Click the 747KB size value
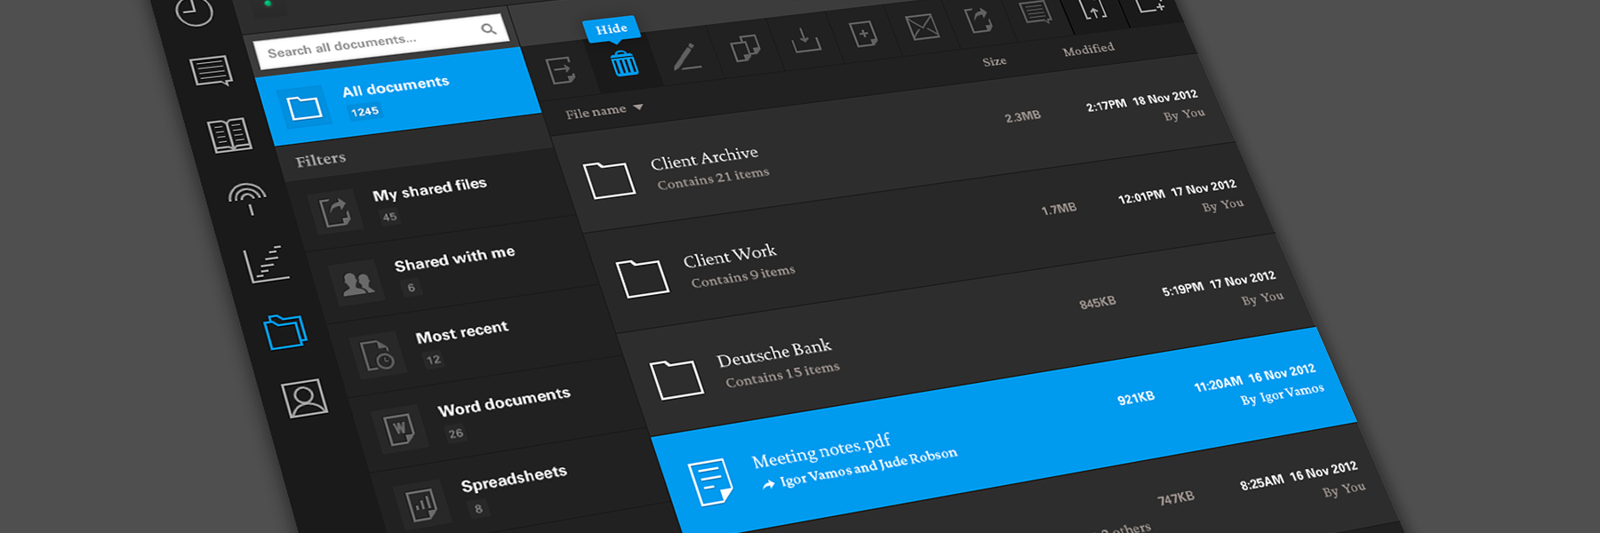Viewport: 1600px width, 533px height. coord(1176,499)
